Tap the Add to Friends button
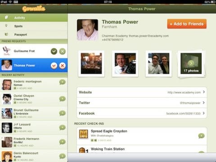The height and width of the screenshot is (162, 216). click(187, 24)
